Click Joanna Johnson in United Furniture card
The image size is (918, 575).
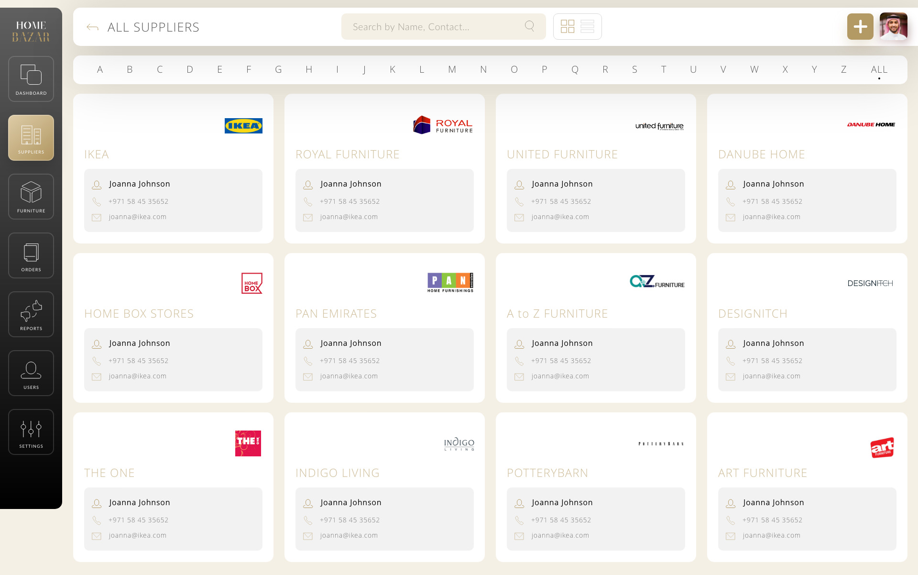pos(562,184)
